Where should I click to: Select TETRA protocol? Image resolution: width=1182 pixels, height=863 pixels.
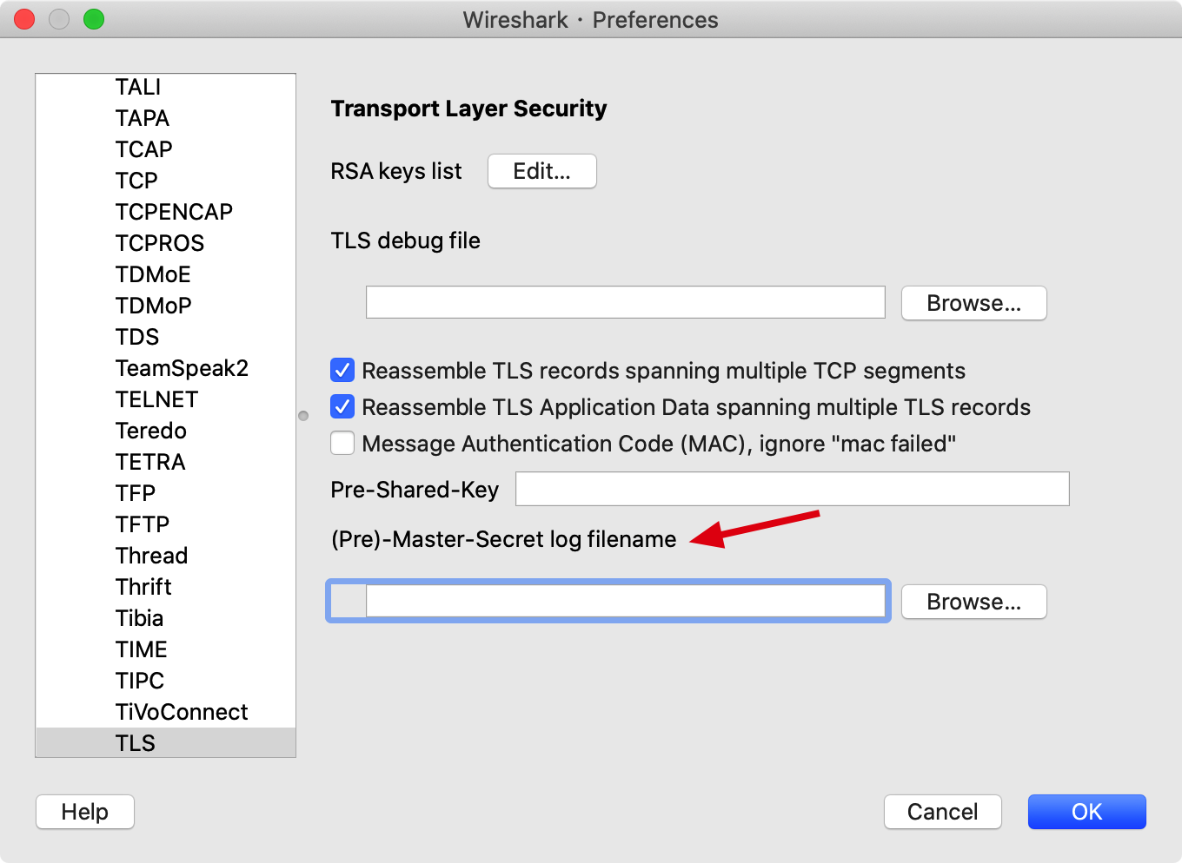[165, 462]
